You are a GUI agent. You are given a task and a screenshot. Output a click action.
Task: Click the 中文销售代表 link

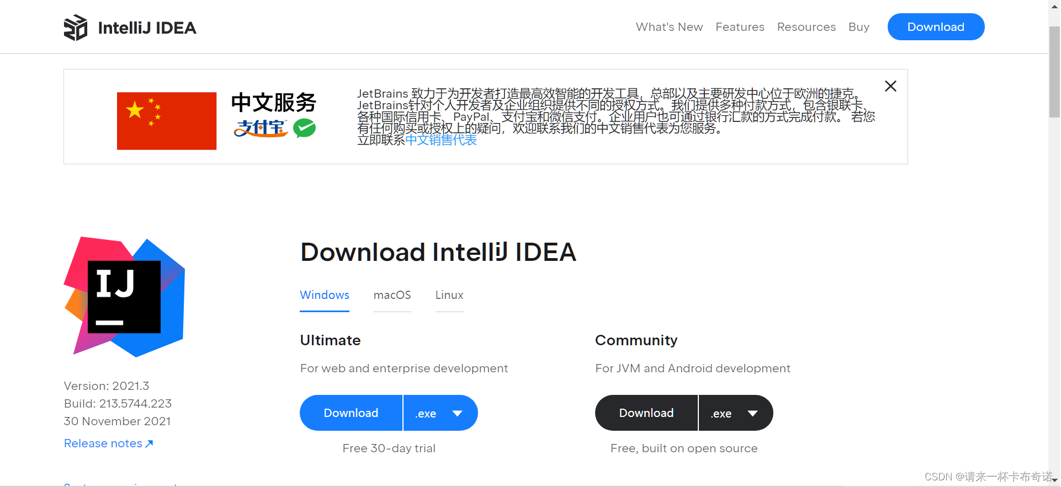(441, 140)
